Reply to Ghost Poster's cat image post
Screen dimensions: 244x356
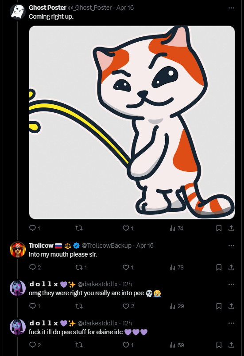pyautogui.click(x=35, y=228)
